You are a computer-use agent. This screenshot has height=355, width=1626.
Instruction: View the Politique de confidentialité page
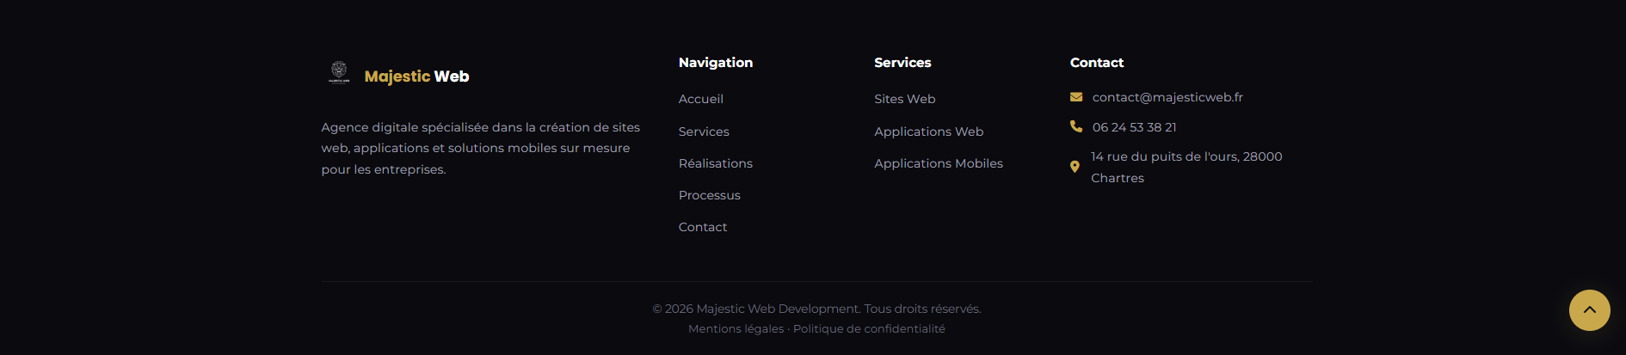[869, 329]
